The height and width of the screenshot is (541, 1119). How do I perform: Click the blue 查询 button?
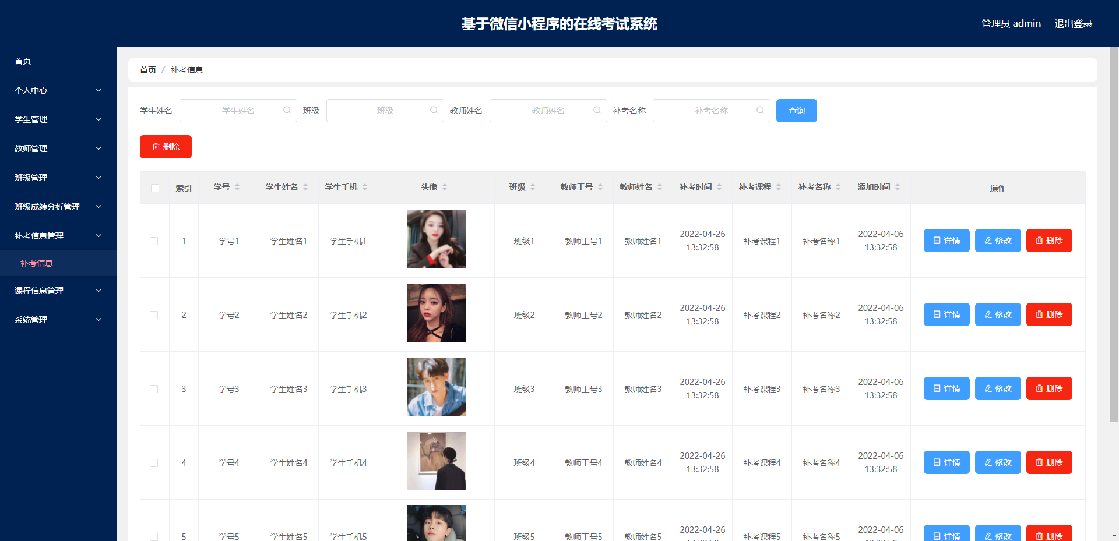pyautogui.click(x=796, y=111)
